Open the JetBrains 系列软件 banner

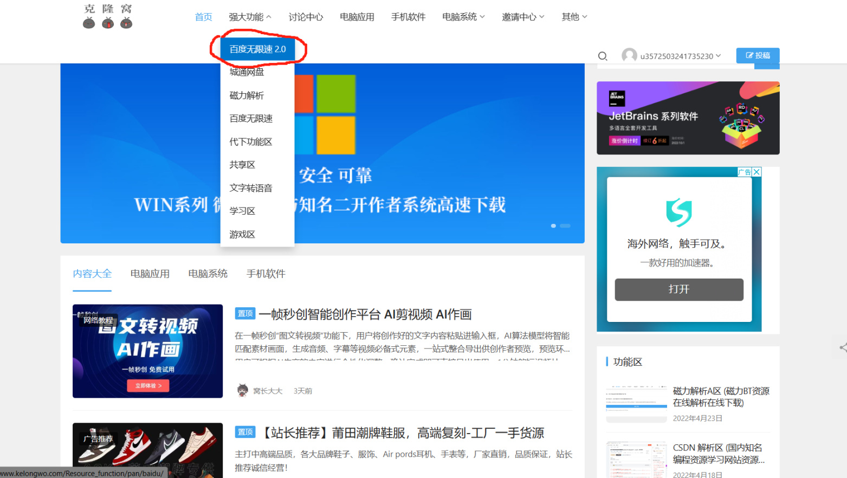click(x=688, y=118)
